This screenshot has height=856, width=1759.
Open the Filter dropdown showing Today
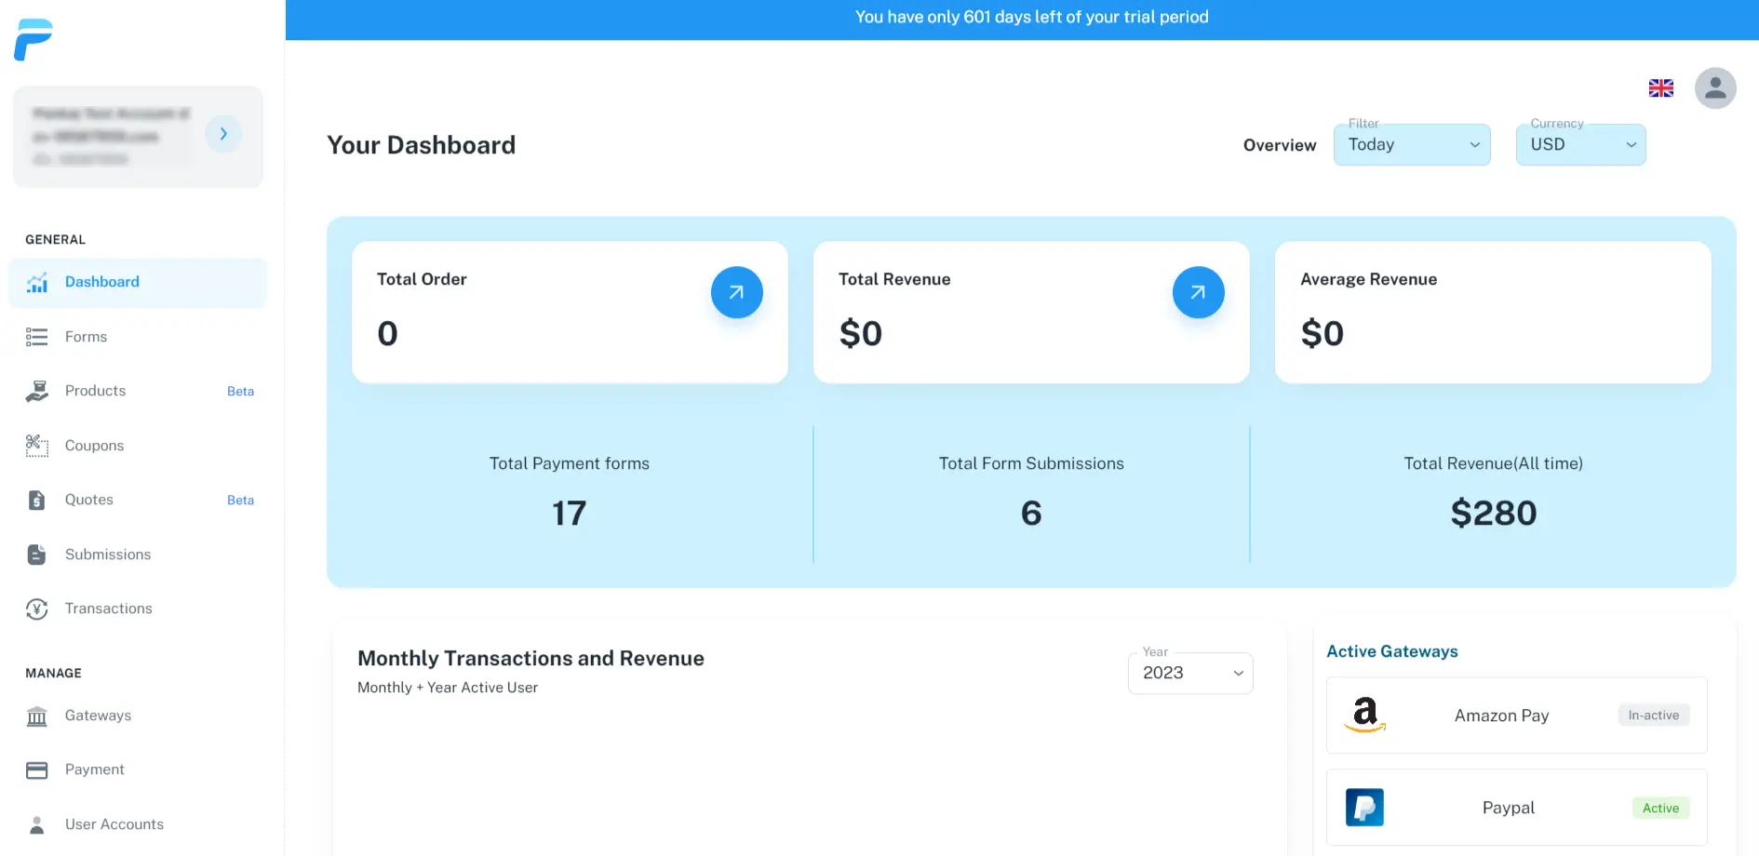[x=1411, y=145]
